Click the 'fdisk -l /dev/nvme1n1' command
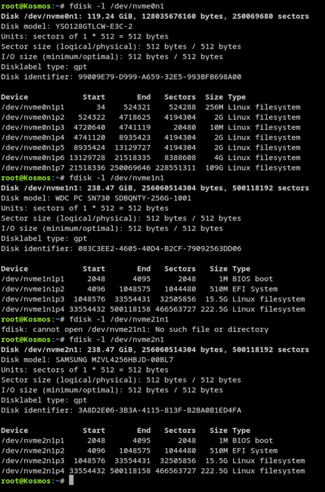 click(116, 178)
